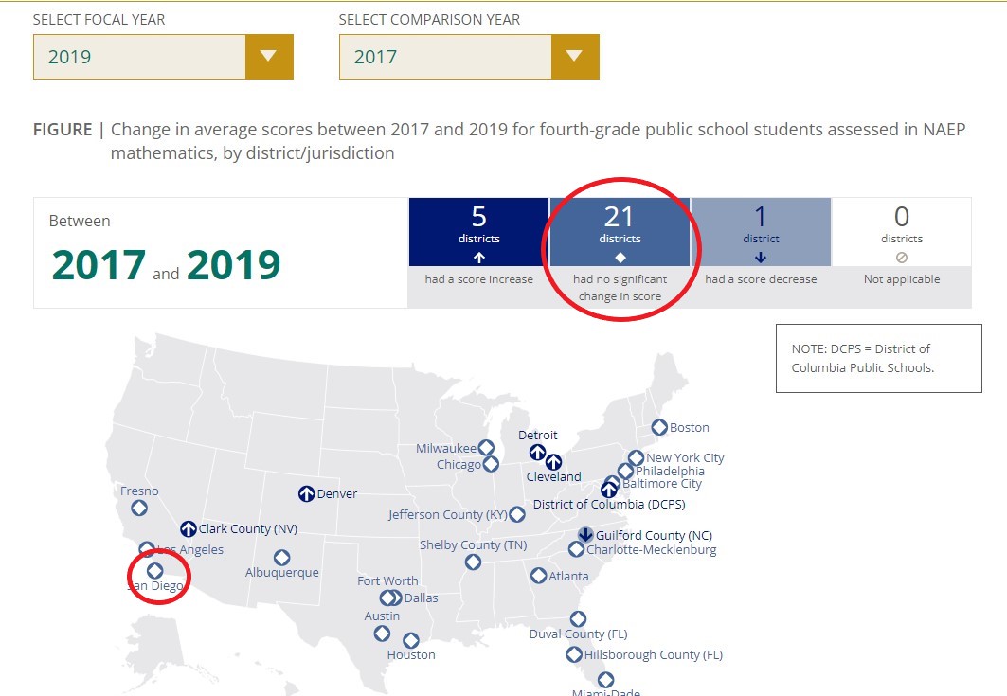Open the focal year dropdown arrow
This screenshot has height=696, width=1007.
(269, 57)
